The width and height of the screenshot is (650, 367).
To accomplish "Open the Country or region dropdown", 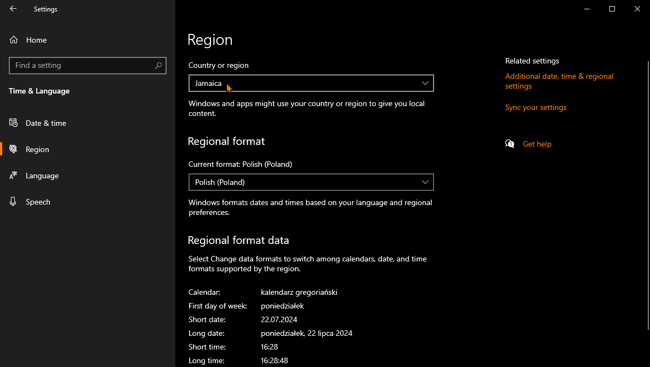I will [x=311, y=83].
